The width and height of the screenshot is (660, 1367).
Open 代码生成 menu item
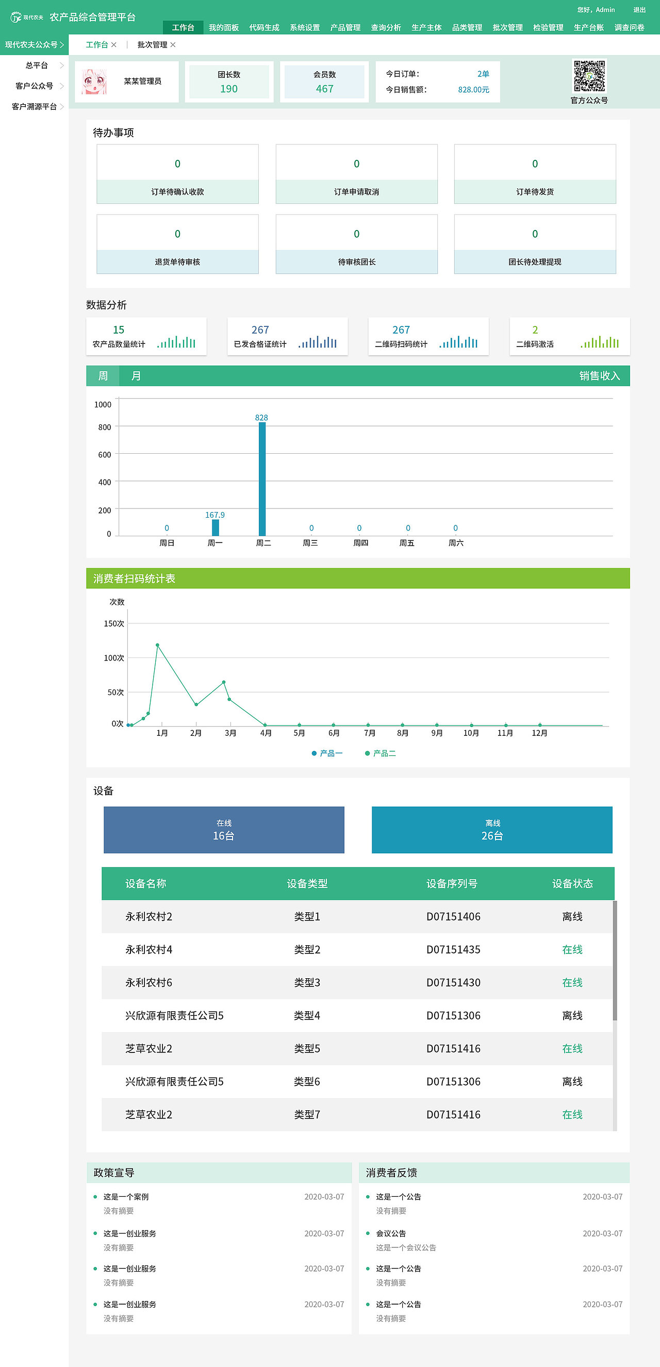click(x=264, y=28)
